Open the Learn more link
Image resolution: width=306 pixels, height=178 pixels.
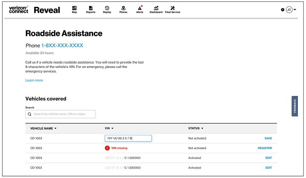34,80
